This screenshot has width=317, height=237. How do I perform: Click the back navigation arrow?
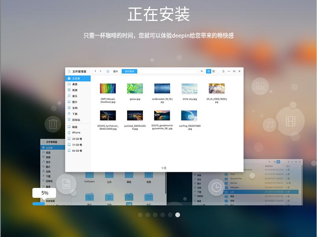click(x=95, y=72)
